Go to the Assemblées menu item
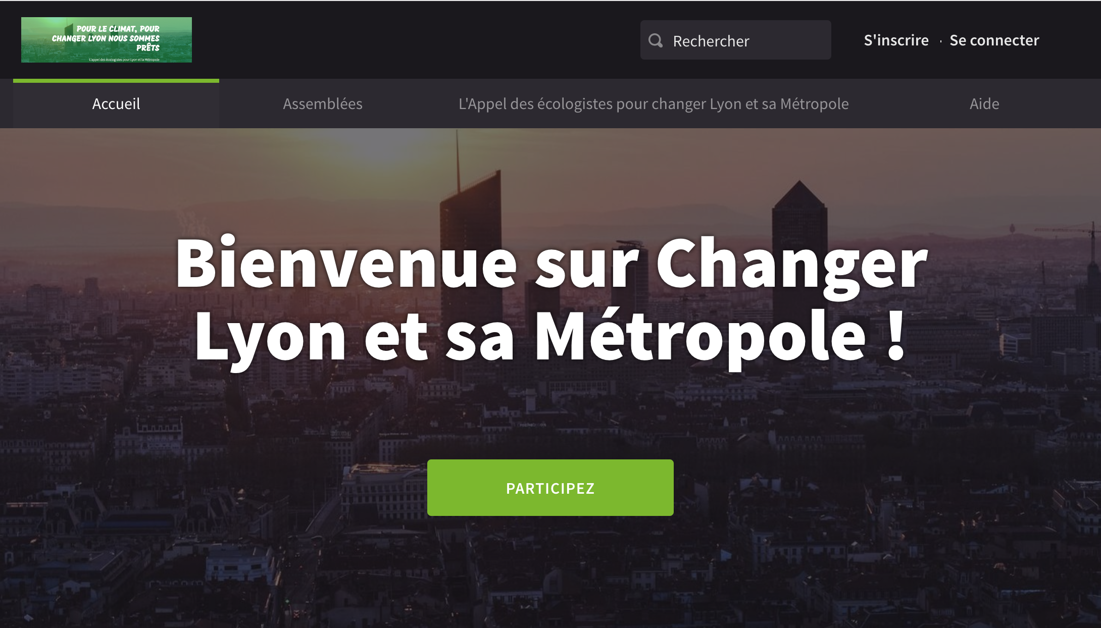Image resolution: width=1101 pixels, height=628 pixels. (323, 103)
